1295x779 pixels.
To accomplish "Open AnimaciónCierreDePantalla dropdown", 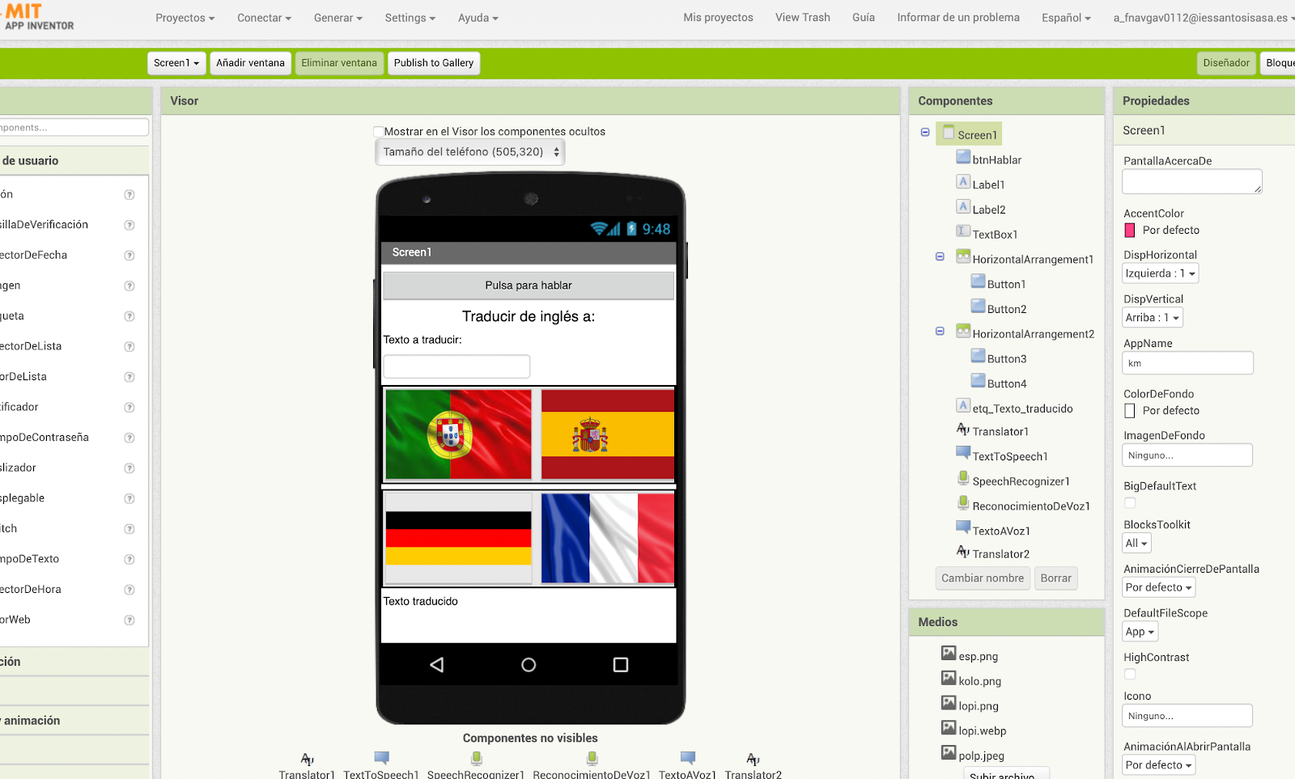I will click(1159, 587).
